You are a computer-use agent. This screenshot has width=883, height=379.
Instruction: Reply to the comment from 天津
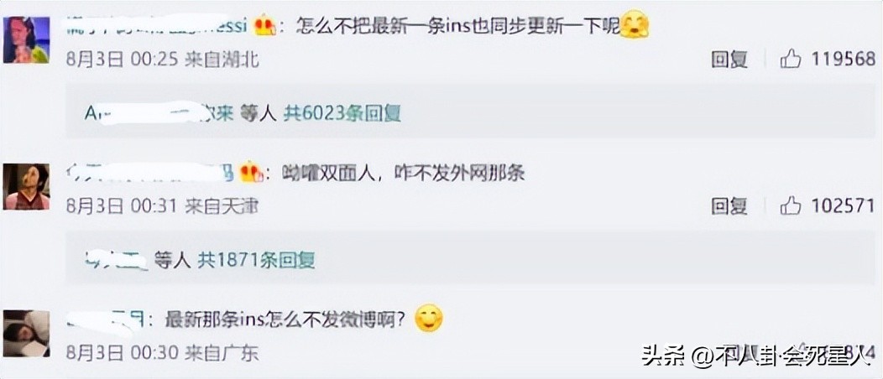[729, 206]
